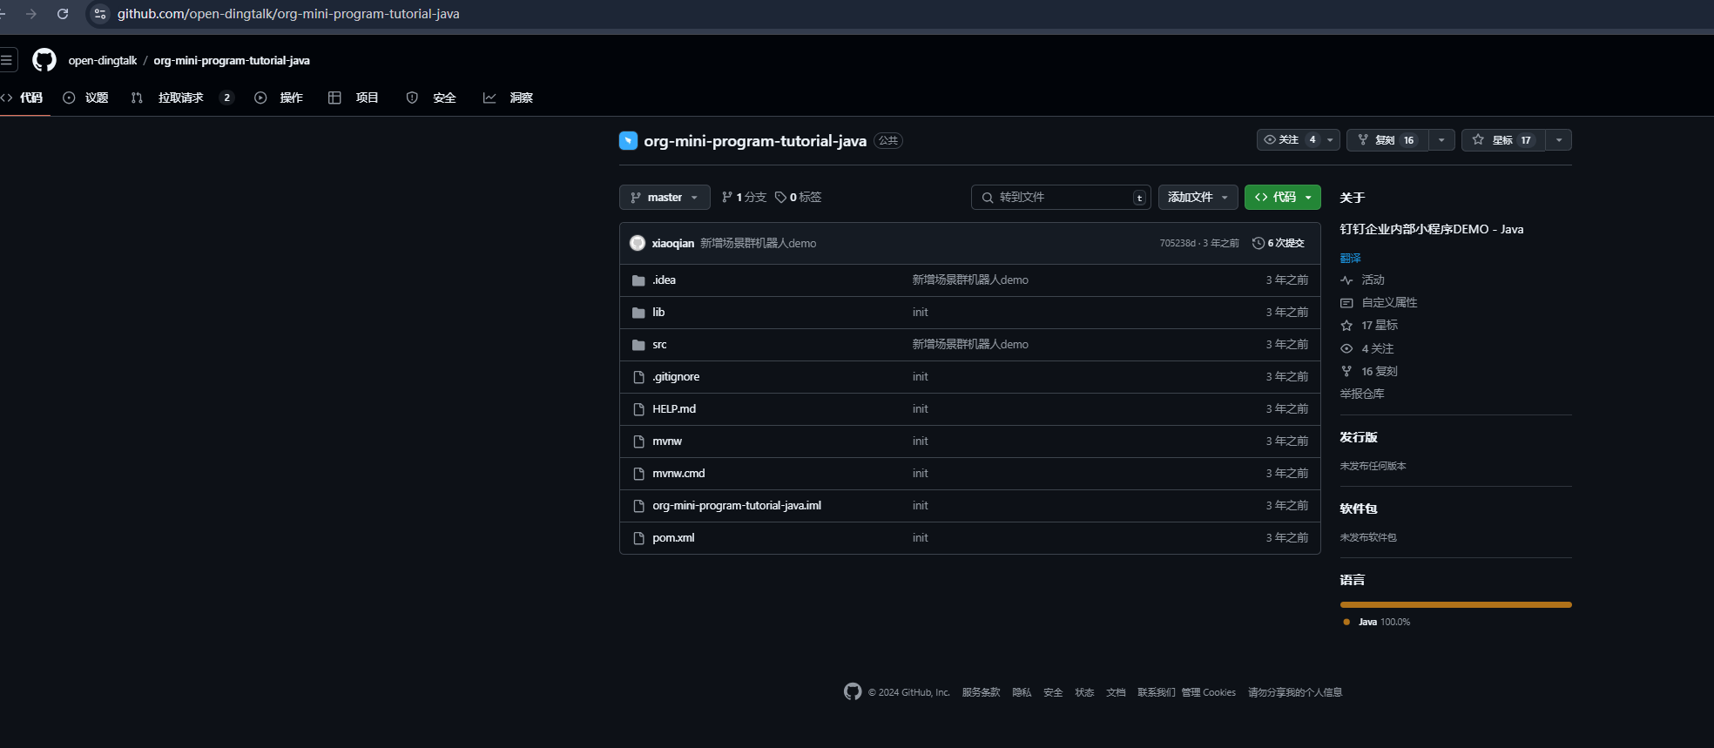Viewport: 1714px width, 748px height.
Task: Click the file icon beside .gitignore
Action: 638,377
